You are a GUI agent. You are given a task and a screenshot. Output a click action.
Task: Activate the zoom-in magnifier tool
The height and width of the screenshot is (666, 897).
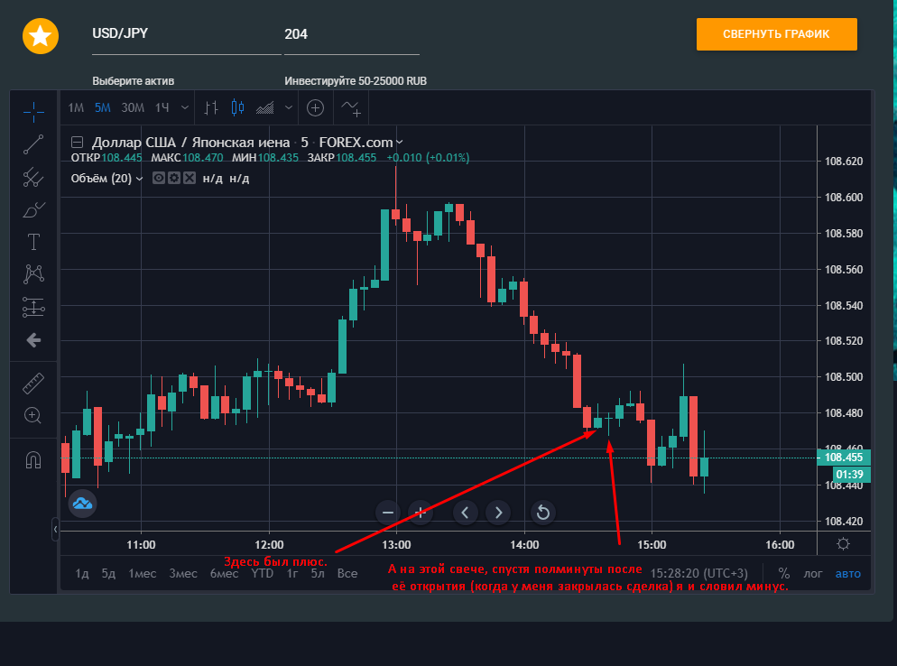(x=33, y=415)
